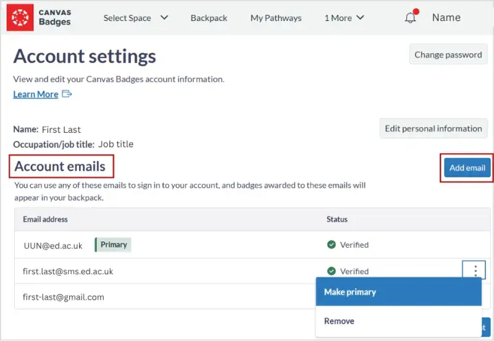Click the Job title occupation value
Viewport: 494px width, 341px height.
click(115, 144)
